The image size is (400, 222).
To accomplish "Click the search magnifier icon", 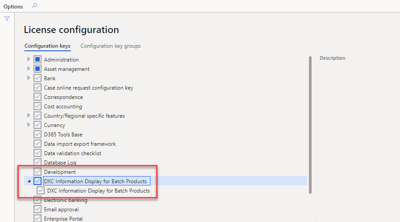I will tap(35, 6).
